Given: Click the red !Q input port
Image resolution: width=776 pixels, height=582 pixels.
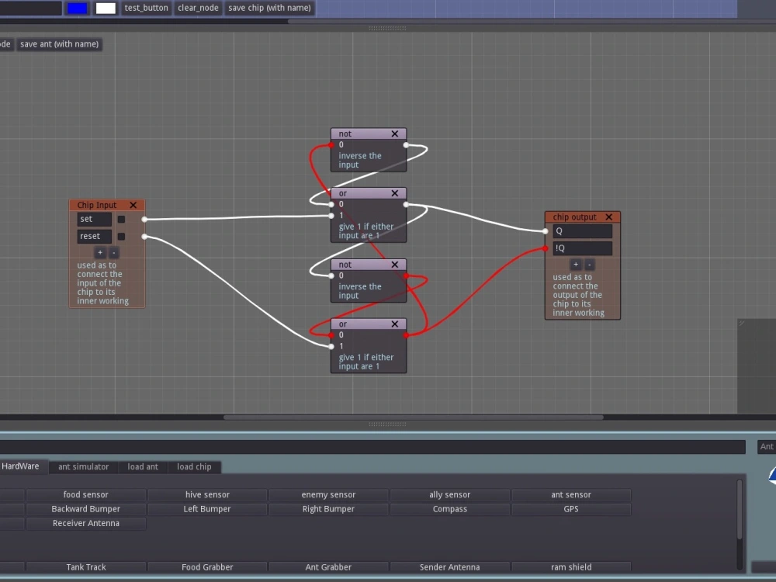Looking at the screenshot, I should coord(546,248).
